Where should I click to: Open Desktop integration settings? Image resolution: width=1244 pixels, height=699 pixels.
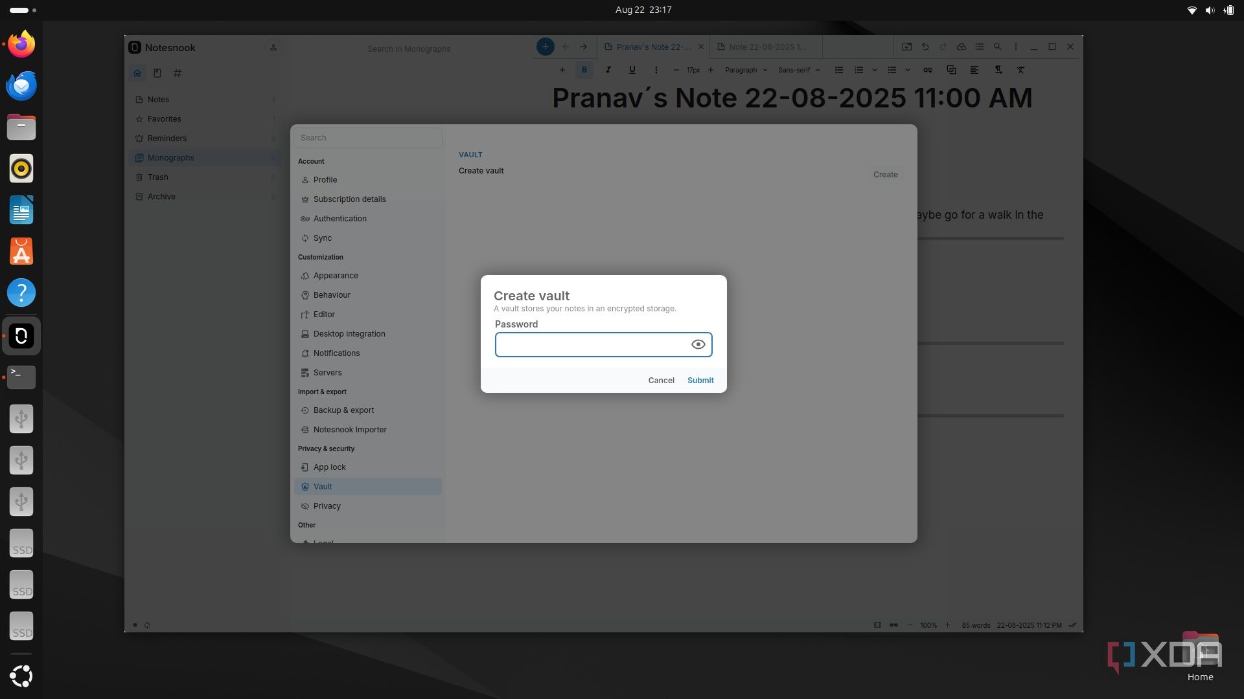(x=367, y=334)
